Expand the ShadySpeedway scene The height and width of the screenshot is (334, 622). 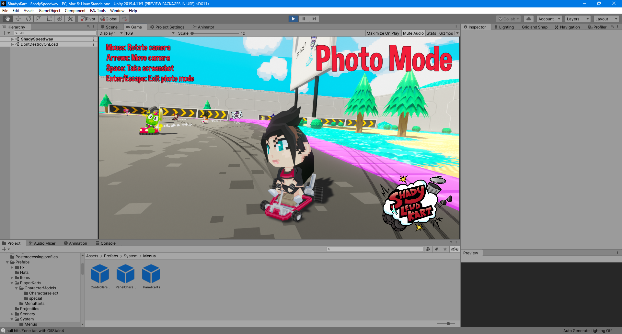pyautogui.click(x=12, y=39)
